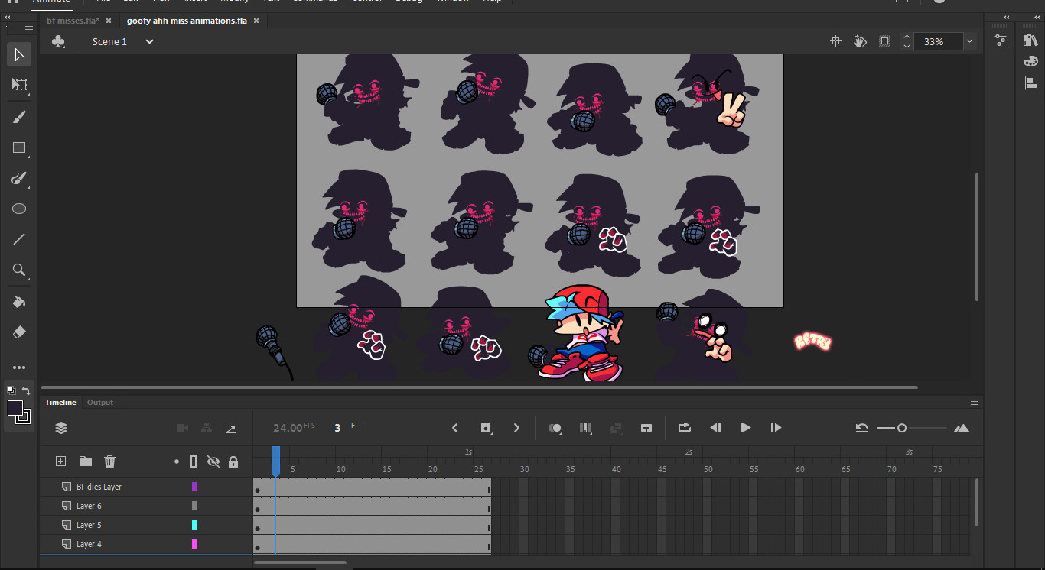Open the Libraries panel on the right
Image resolution: width=1045 pixels, height=570 pixels.
tap(1030, 40)
